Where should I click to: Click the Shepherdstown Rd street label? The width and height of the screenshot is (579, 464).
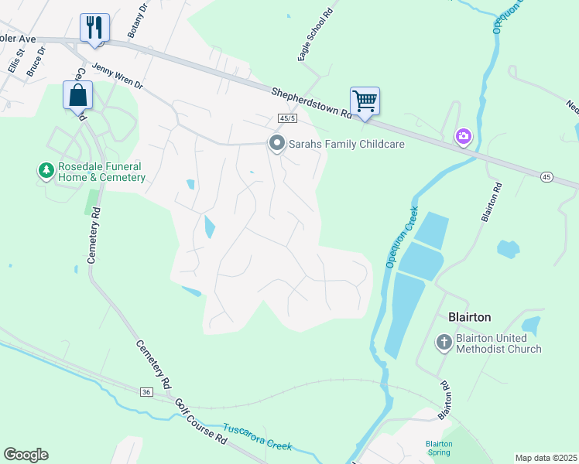pyautogui.click(x=311, y=104)
